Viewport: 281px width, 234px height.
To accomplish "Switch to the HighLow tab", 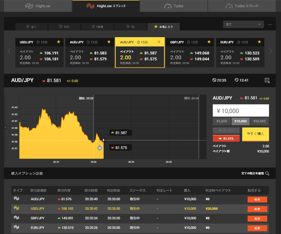I will click(38, 6).
